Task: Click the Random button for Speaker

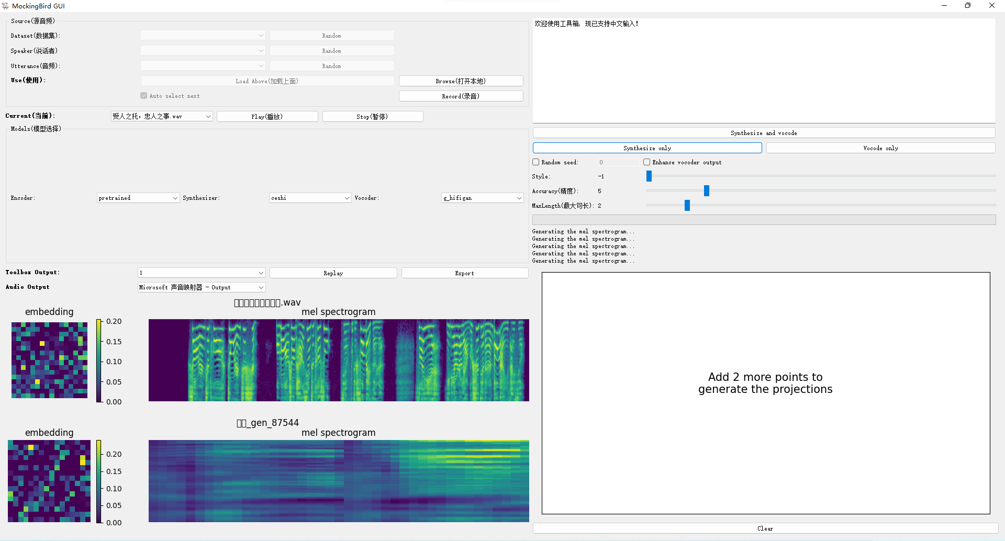Action: (332, 51)
